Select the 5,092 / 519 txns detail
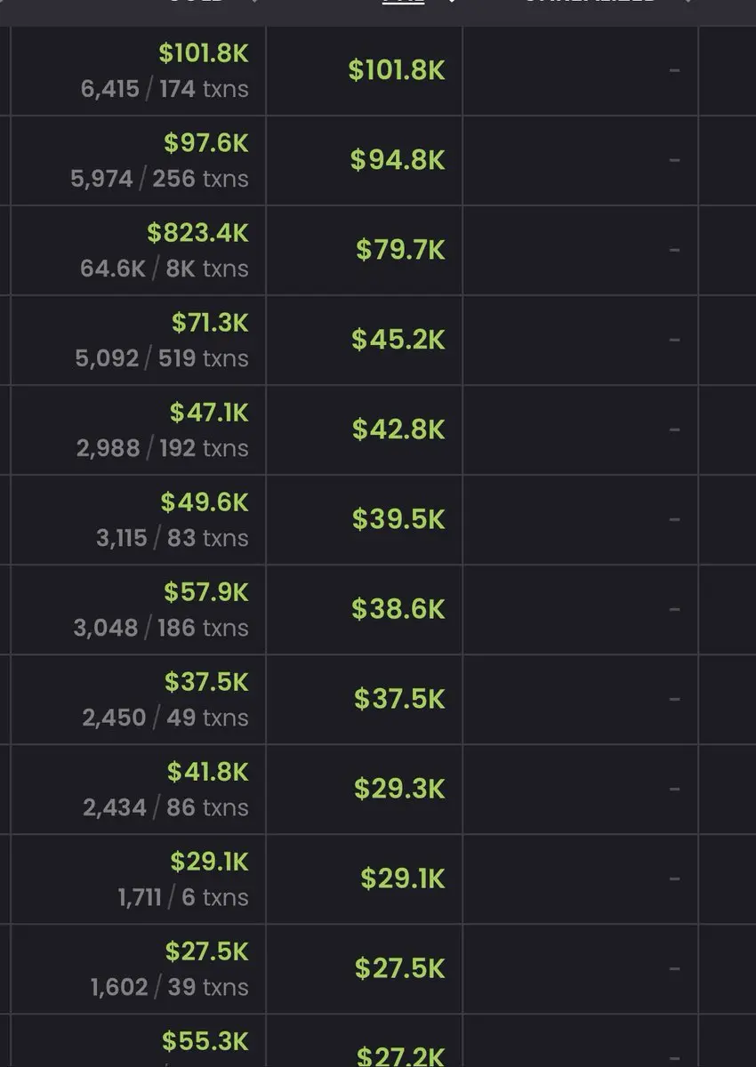 click(x=162, y=357)
